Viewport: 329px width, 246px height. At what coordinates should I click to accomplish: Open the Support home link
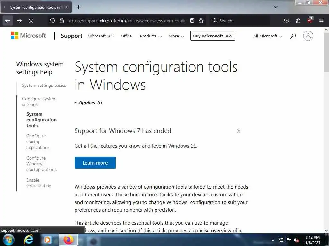pos(71,36)
